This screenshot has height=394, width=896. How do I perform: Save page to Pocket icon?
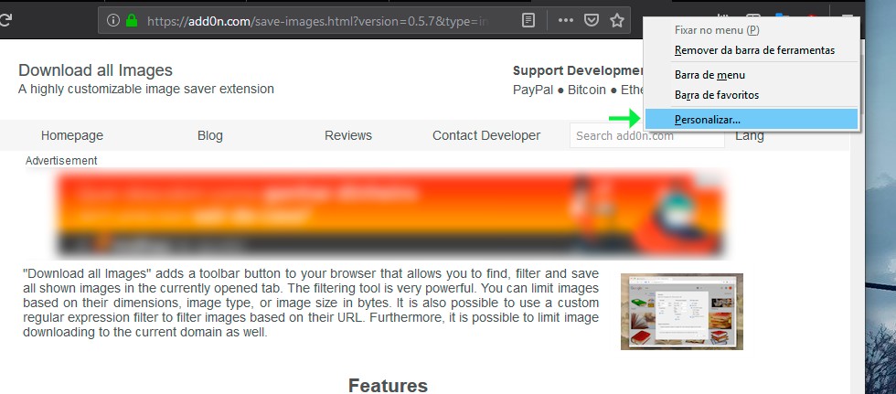591,20
